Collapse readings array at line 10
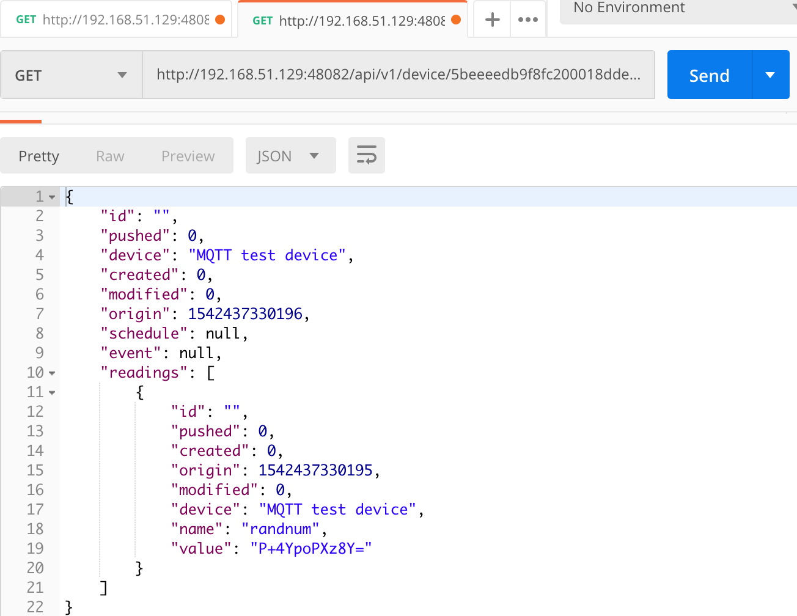 click(52, 373)
